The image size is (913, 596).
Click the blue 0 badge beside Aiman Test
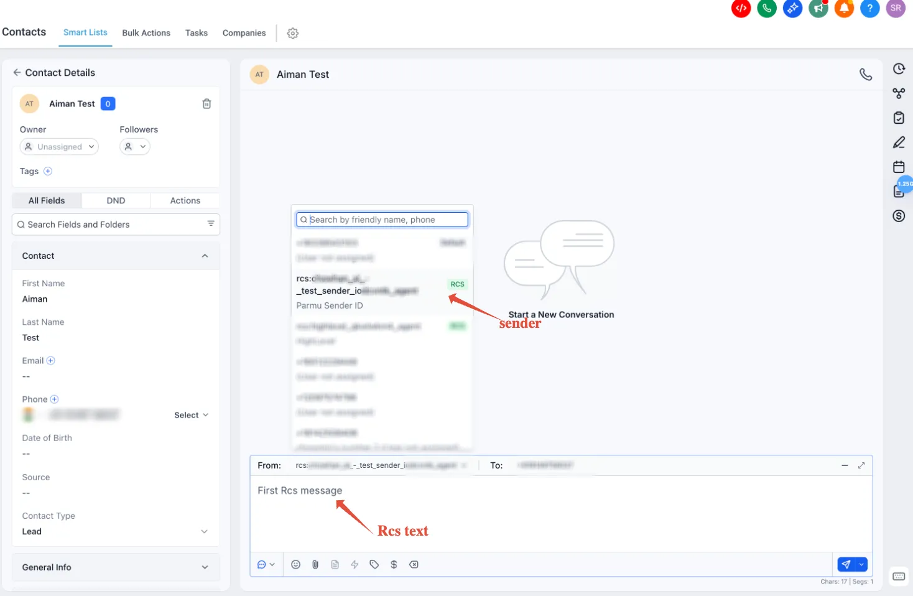pos(108,104)
